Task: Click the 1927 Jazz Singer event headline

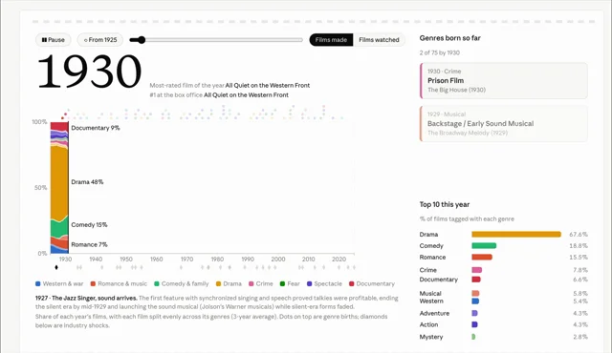Action: click(x=86, y=298)
